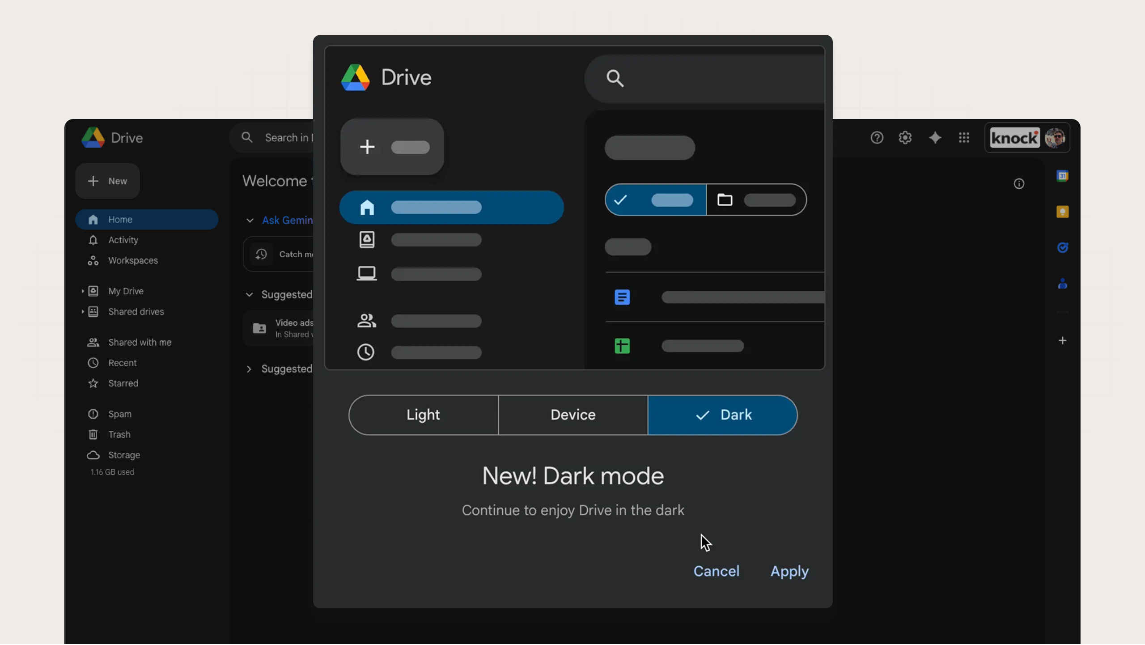Apply the dark mode setting
Viewport: 1145px width, 645px height.
(x=789, y=571)
